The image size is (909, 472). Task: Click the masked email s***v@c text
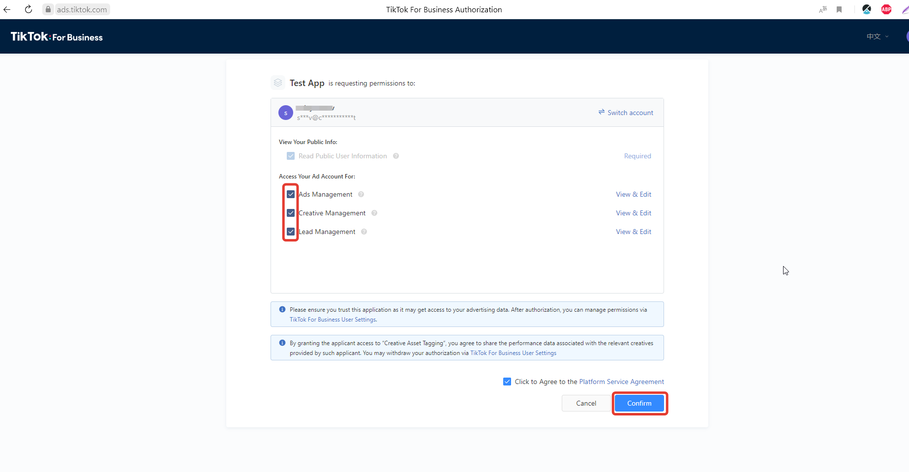326,118
